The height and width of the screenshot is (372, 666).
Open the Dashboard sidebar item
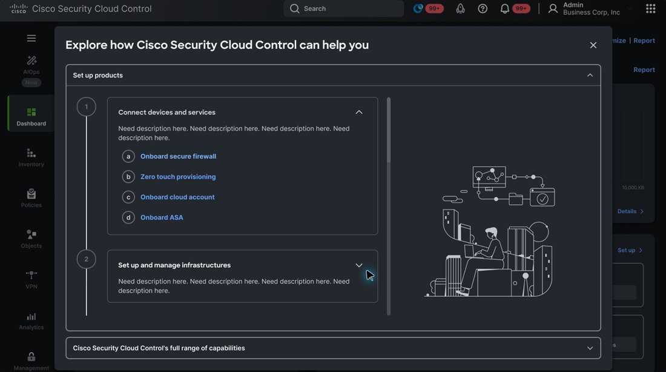tap(31, 116)
